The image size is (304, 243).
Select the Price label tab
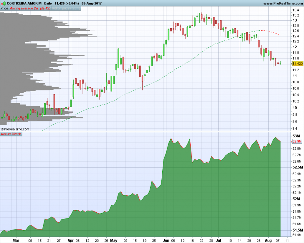pyautogui.click(x=4, y=8)
